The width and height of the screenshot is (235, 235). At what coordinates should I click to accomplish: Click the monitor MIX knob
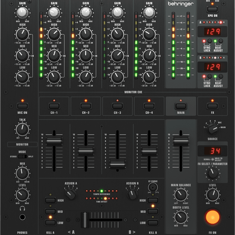[x=22, y=173]
